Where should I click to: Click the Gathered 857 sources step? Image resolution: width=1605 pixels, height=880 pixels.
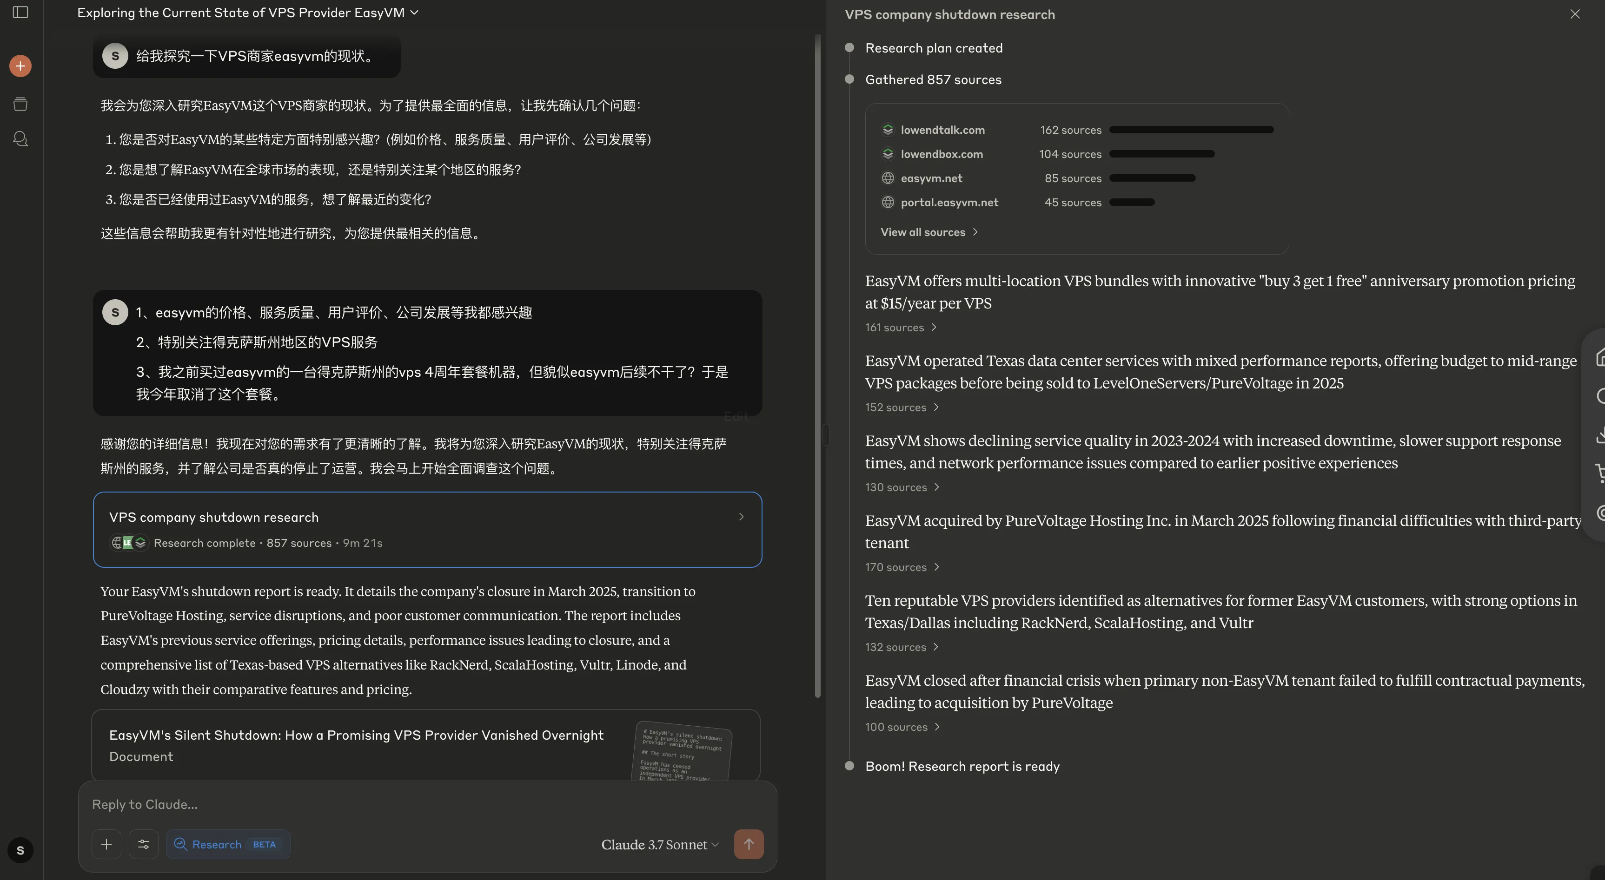[933, 80]
